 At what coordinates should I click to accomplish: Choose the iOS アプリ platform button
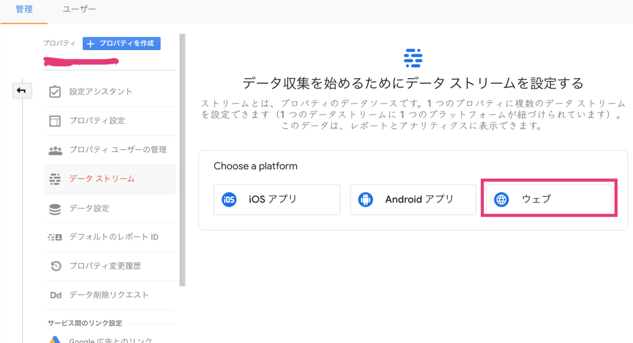(276, 199)
